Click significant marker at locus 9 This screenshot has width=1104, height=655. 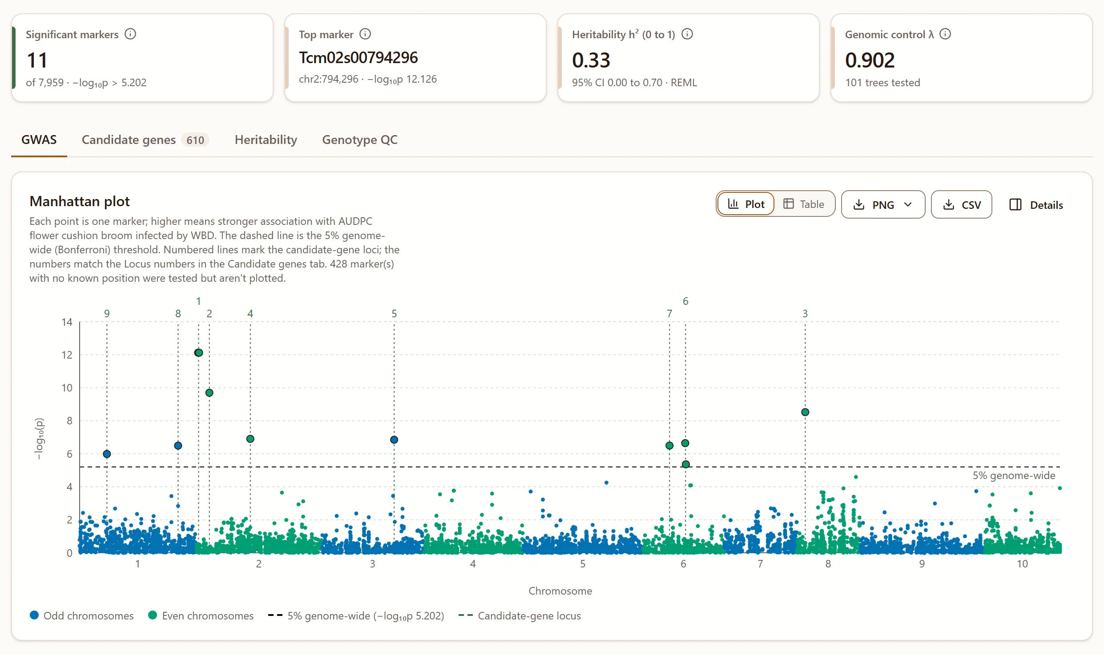(107, 454)
